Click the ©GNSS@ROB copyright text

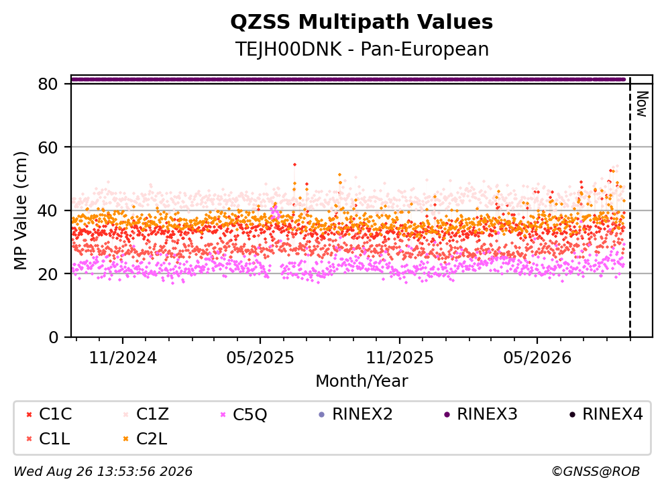pos(596,471)
